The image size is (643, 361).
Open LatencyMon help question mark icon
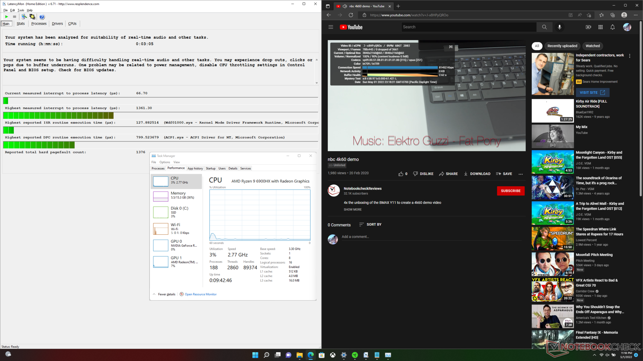click(x=42, y=17)
